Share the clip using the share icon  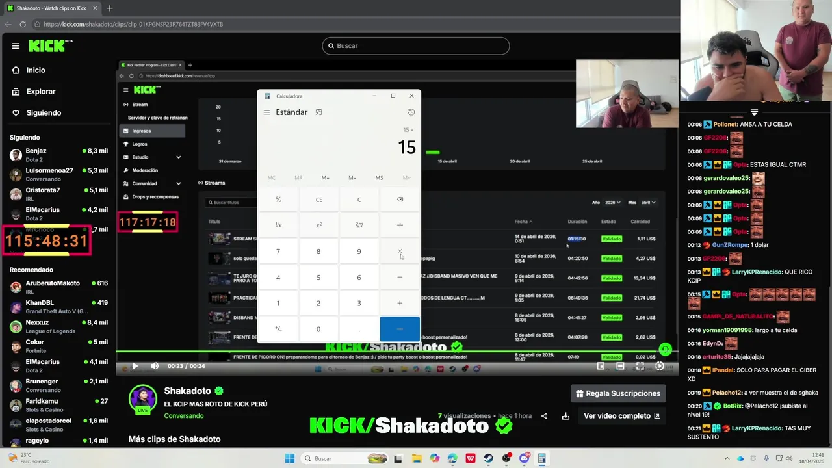pos(545,416)
